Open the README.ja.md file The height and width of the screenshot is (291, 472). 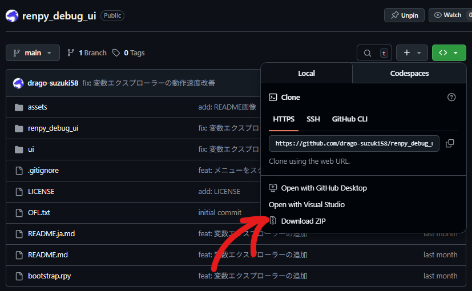click(51, 233)
